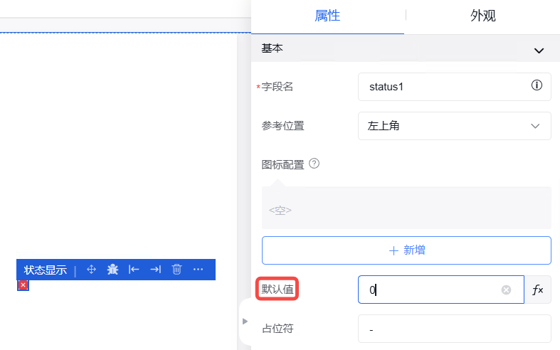Click the 新增 button to add icon config
This screenshot has height=350, width=560.
point(406,250)
